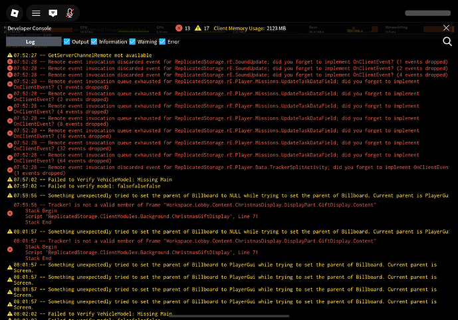Click the red error count icon
This screenshot has height=320, width=458.
[178, 28]
